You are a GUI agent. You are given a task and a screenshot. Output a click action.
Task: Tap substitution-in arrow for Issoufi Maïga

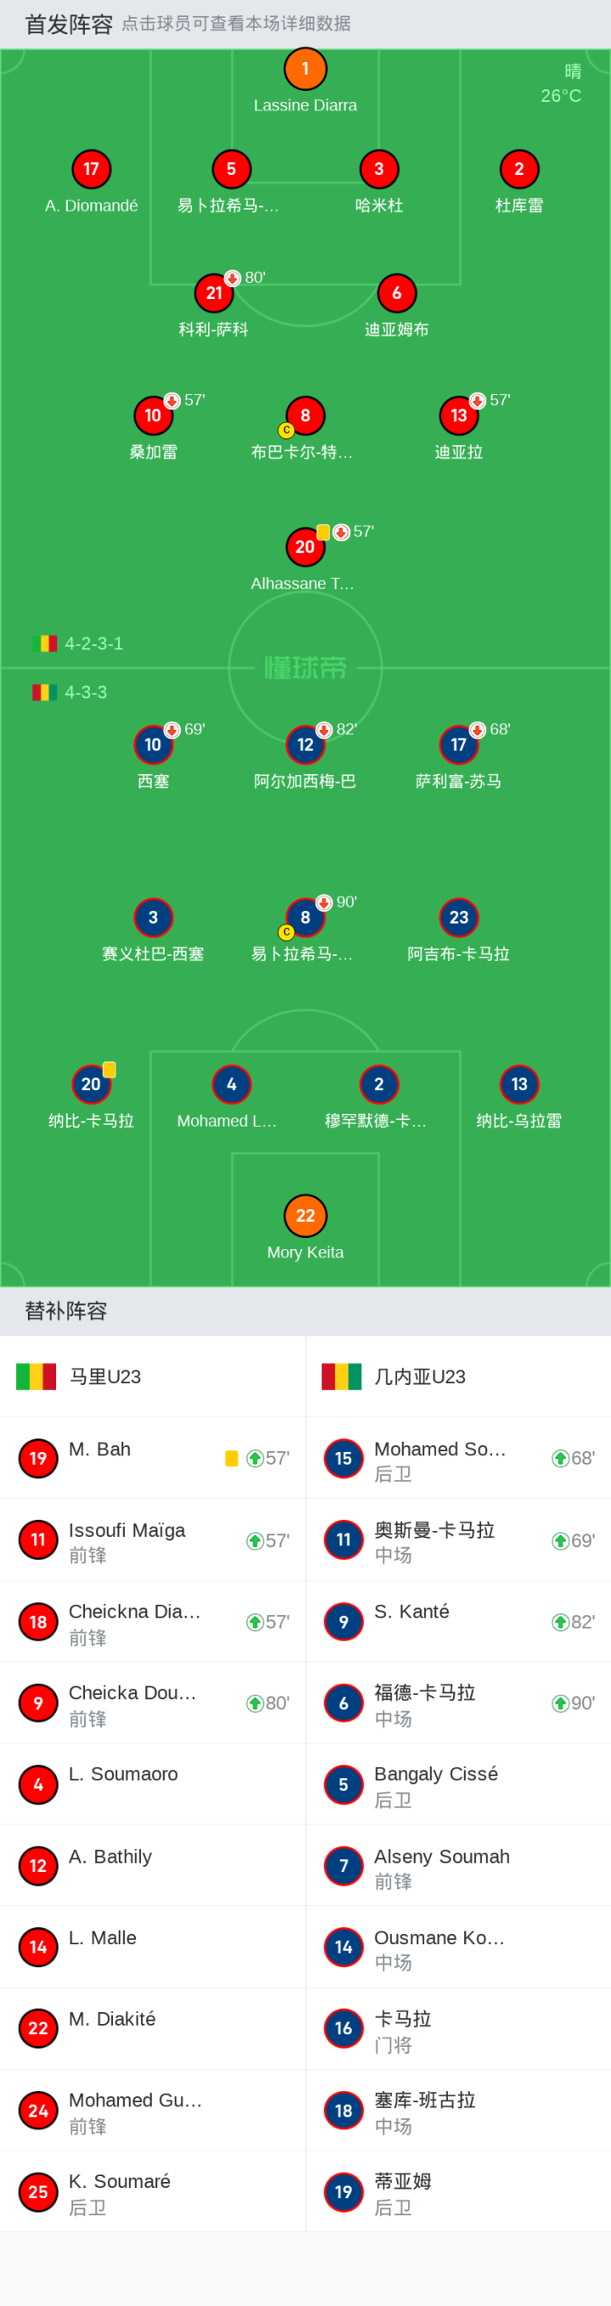click(x=255, y=1541)
